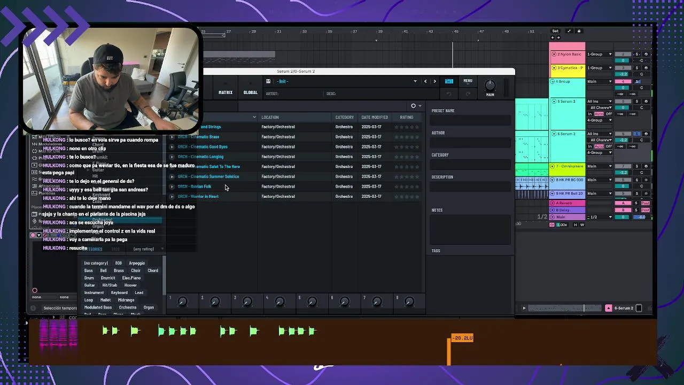Click the AUTHOR input field
This screenshot has width=684, height=385.
pyautogui.click(x=470, y=142)
